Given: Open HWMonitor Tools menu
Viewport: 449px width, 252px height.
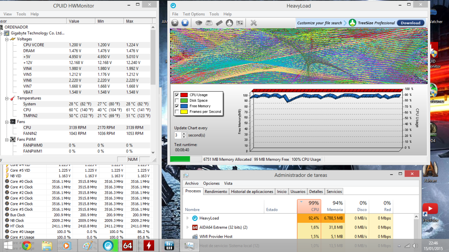Looking at the screenshot, I should 21,14.
